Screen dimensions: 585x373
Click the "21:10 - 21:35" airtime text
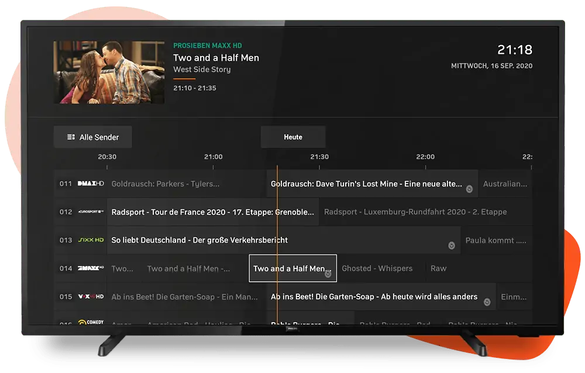click(x=195, y=88)
